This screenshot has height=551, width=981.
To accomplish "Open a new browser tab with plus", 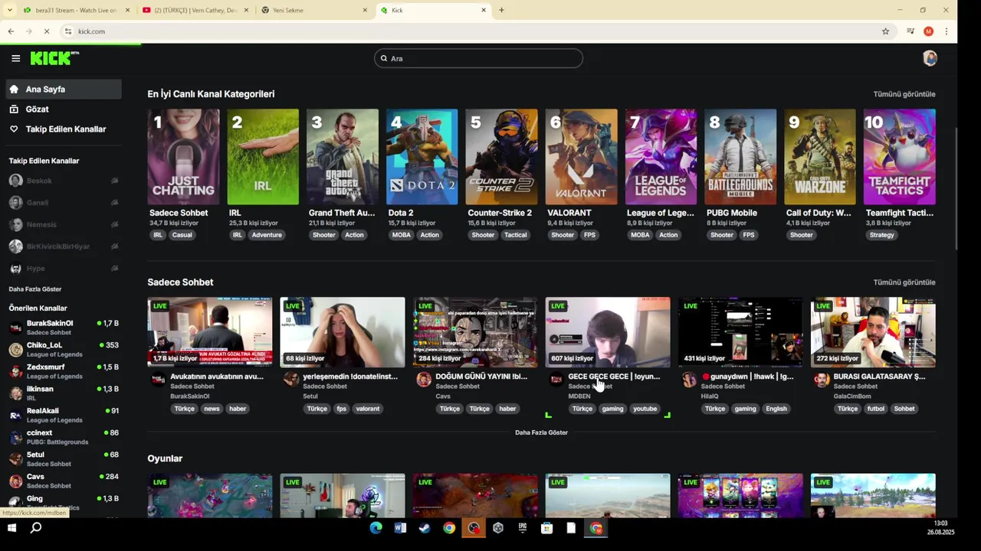I will click(501, 10).
